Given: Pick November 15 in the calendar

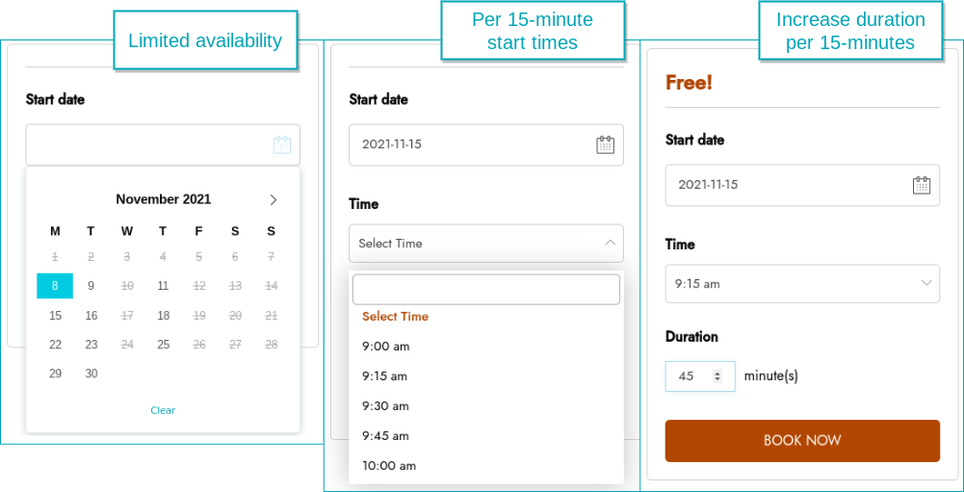Looking at the screenshot, I should [x=55, y=316].
